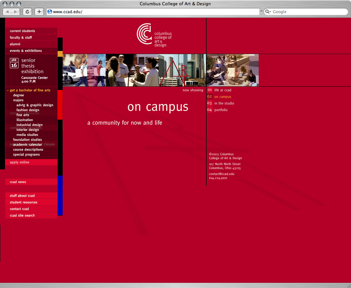
Task: Reload the page with the refresh button
Action: [x=27, y=12]
